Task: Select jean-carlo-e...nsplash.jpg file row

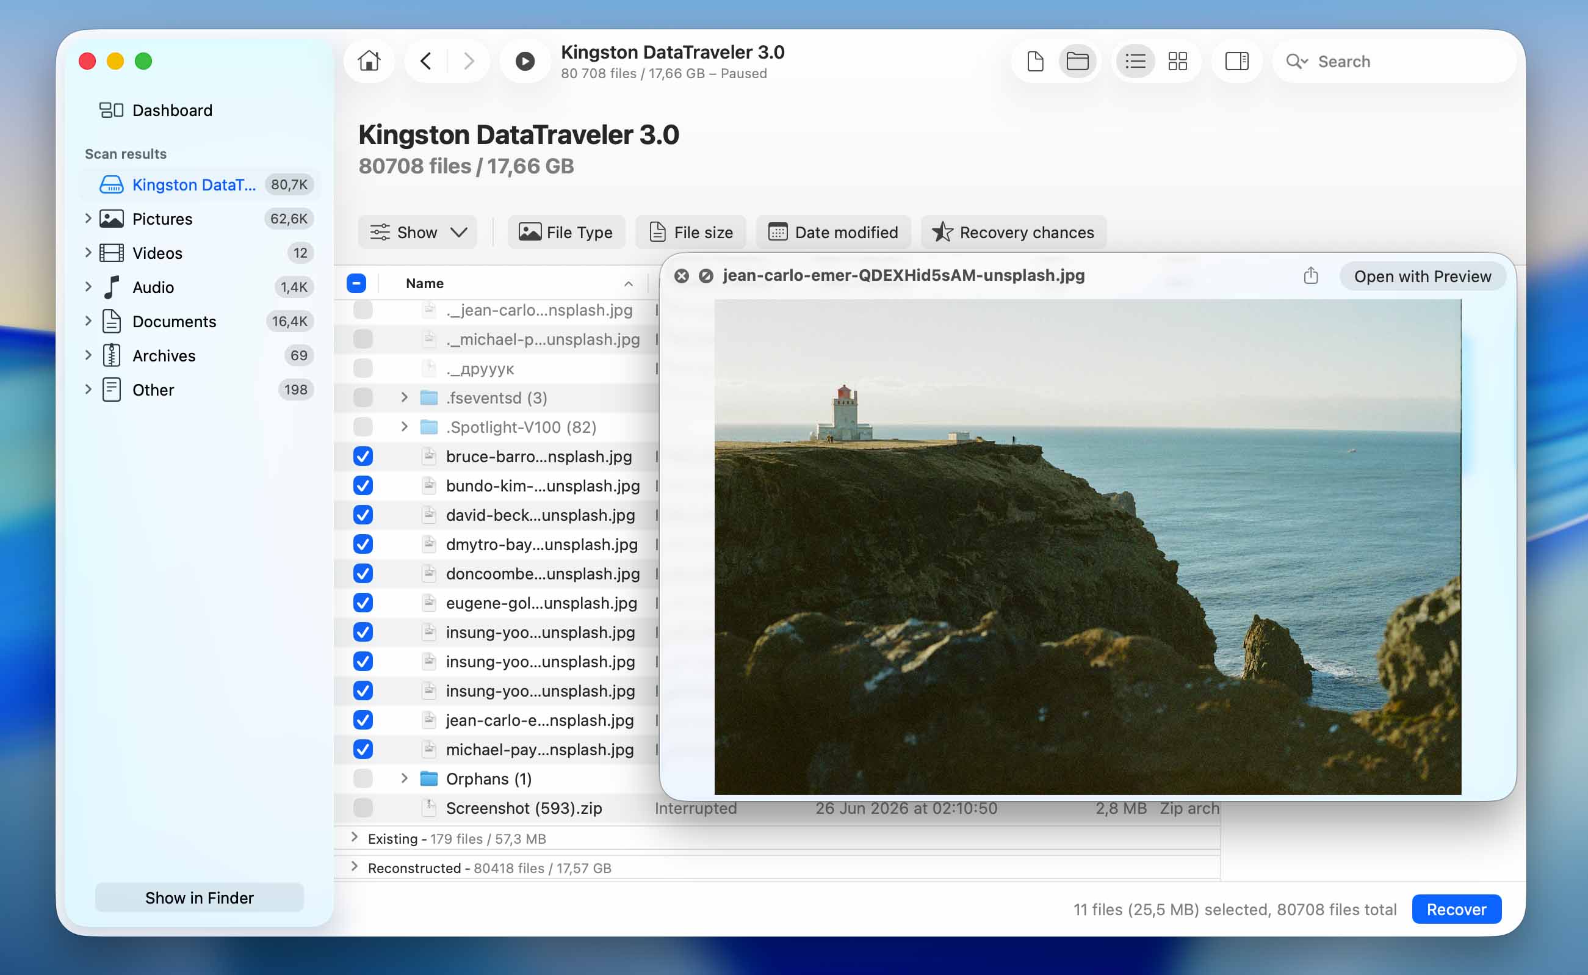Action: pyautogui.click(x=539, y=720)
